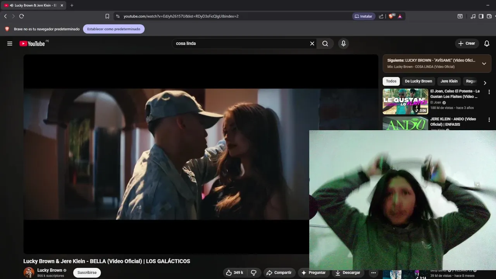Show more filter chips with right arrow
The height and width of the screenshot is (279, 496).
click(485, 83)
